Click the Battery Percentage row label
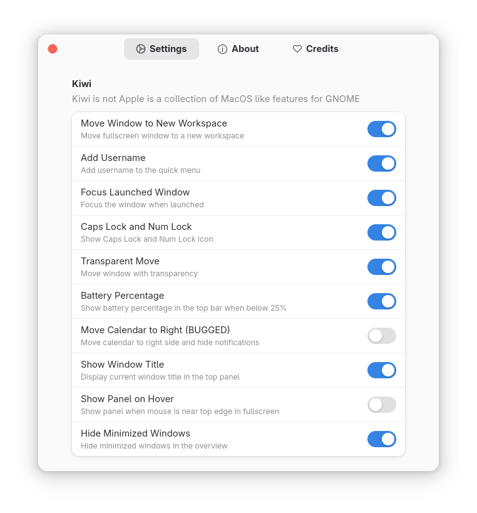Viewport: 477px width, 513px height. [x=122, y=296]
